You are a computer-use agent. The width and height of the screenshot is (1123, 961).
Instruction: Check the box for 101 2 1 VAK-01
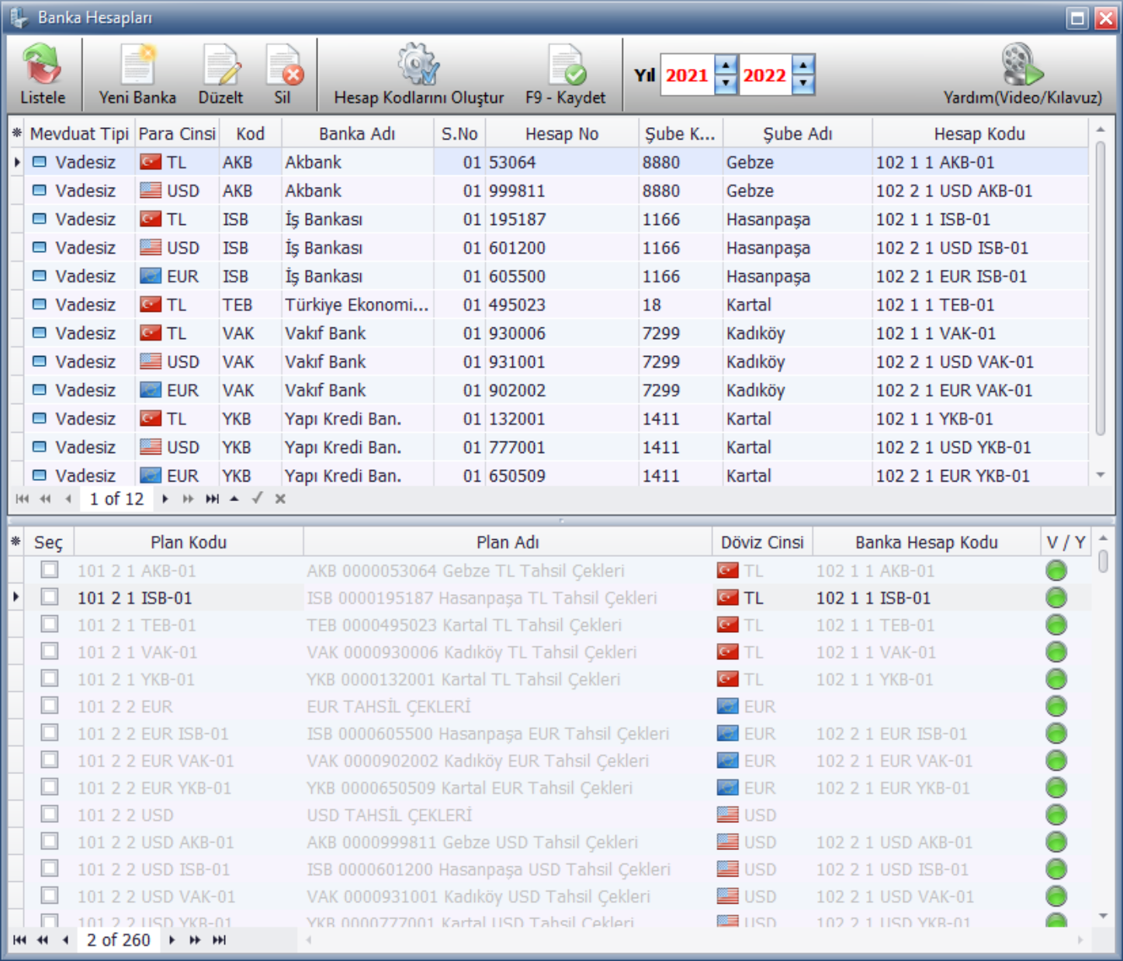tap(50, 652)
